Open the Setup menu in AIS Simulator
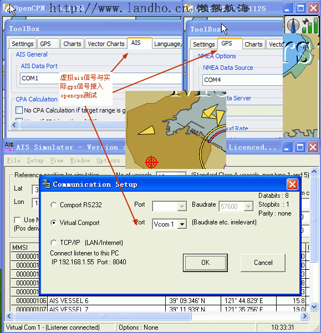321x333 pixels. [x=35, y=160]
